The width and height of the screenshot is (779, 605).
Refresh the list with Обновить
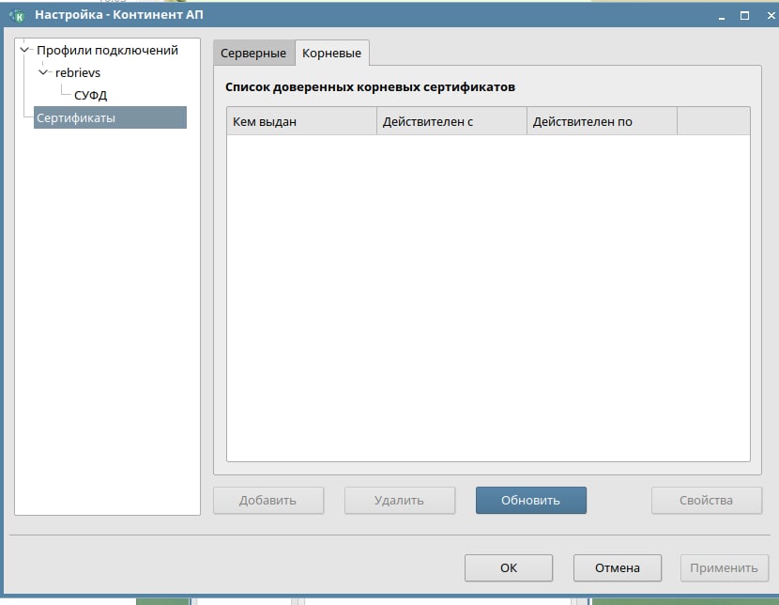[530, 500]
